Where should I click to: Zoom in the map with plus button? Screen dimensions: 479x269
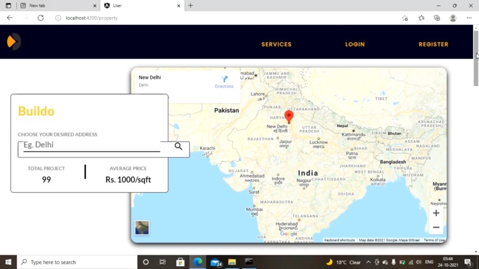tap(436, 213)
